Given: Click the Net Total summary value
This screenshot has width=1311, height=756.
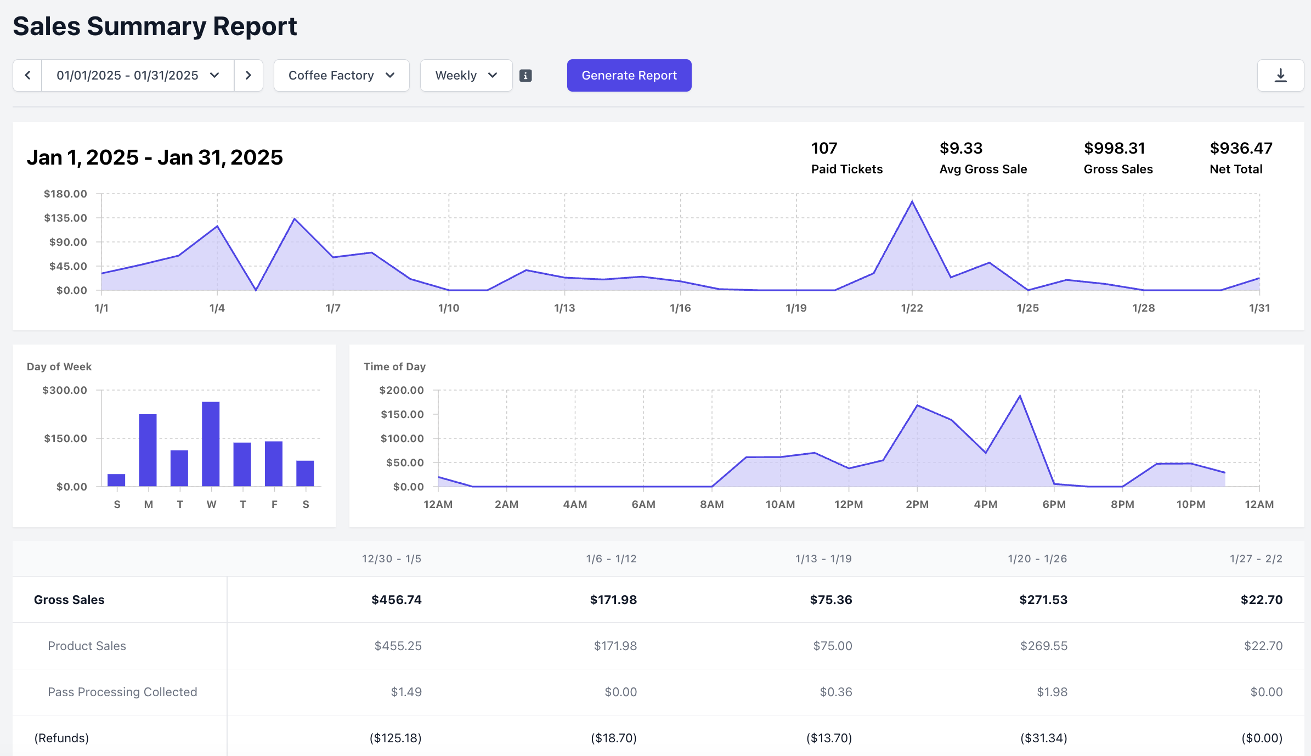Looking at the screenshot, I should coord(1241,148).
